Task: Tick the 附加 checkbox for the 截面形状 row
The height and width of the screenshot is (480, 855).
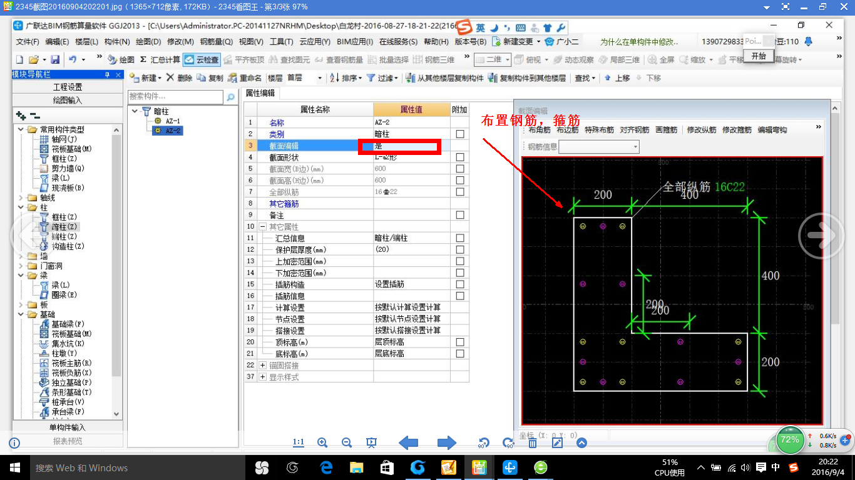Action: (x=460, y=157)
